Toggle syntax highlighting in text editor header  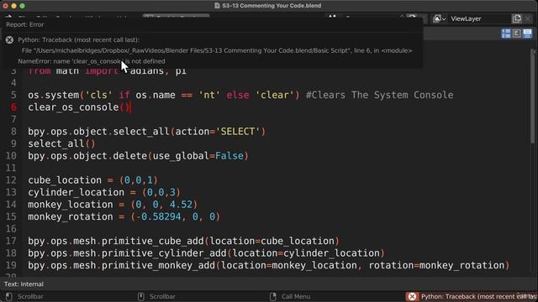527,34
